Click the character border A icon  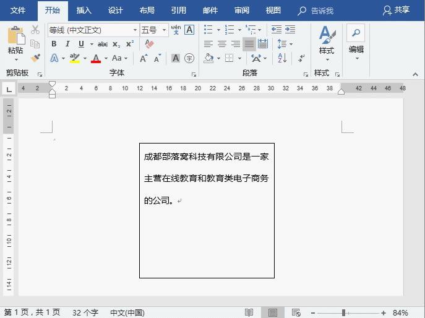coord(189,30)
